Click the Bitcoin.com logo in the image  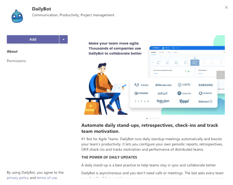tap(163, 85)
